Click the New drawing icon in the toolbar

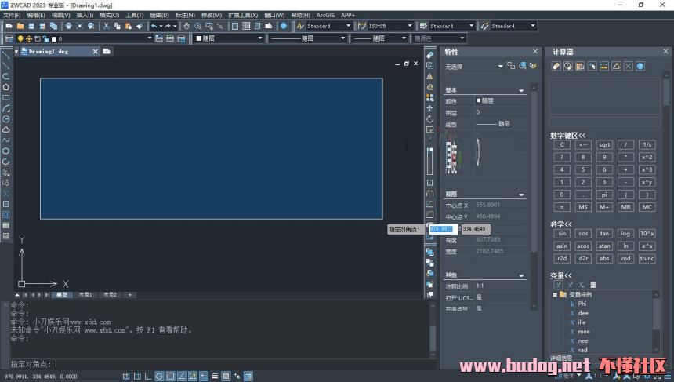coord(9,26)
